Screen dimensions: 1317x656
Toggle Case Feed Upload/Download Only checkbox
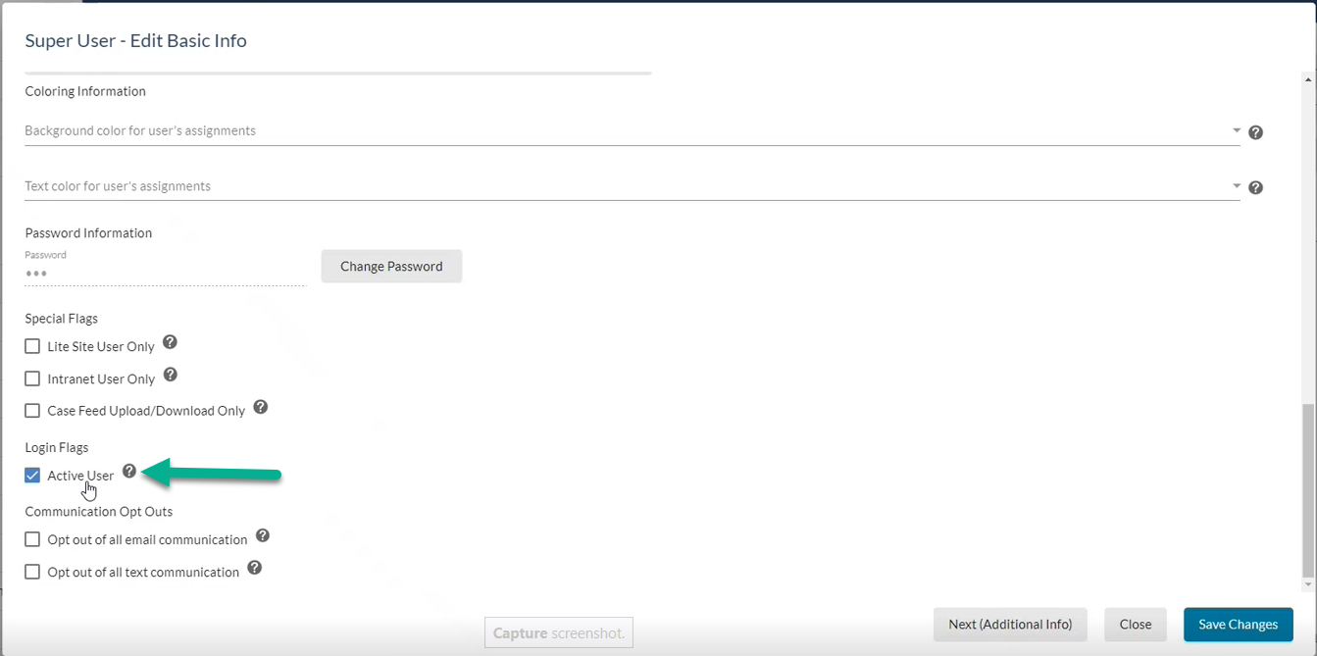click(x=32, y=411)
